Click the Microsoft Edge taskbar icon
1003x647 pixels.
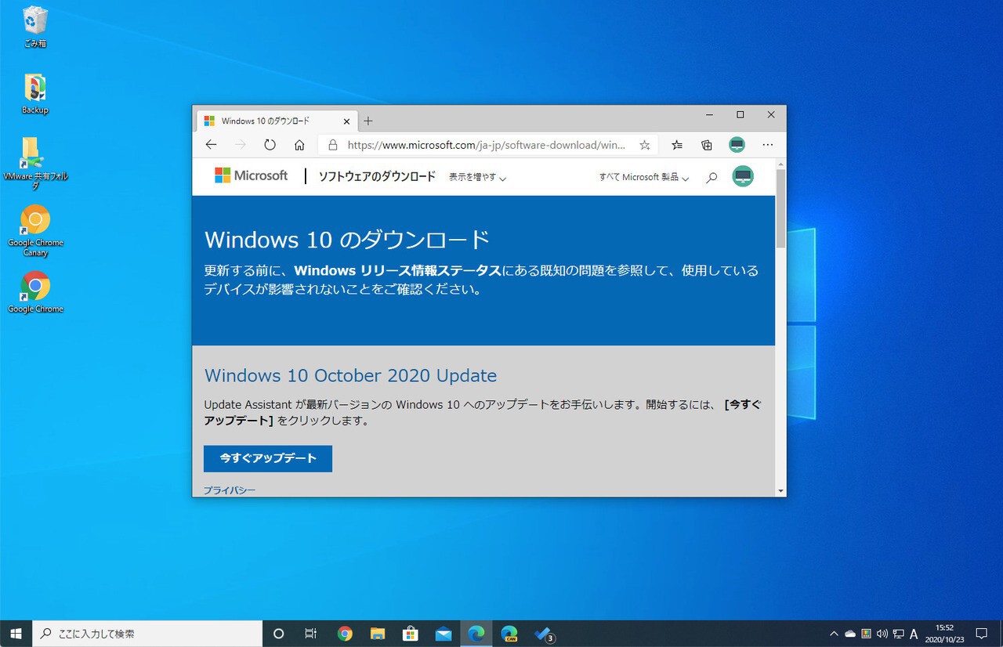click(x=476, y=634)
